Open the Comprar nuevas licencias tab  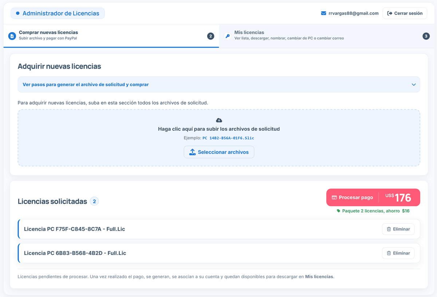pyautogui.click(x=111, y=36)
